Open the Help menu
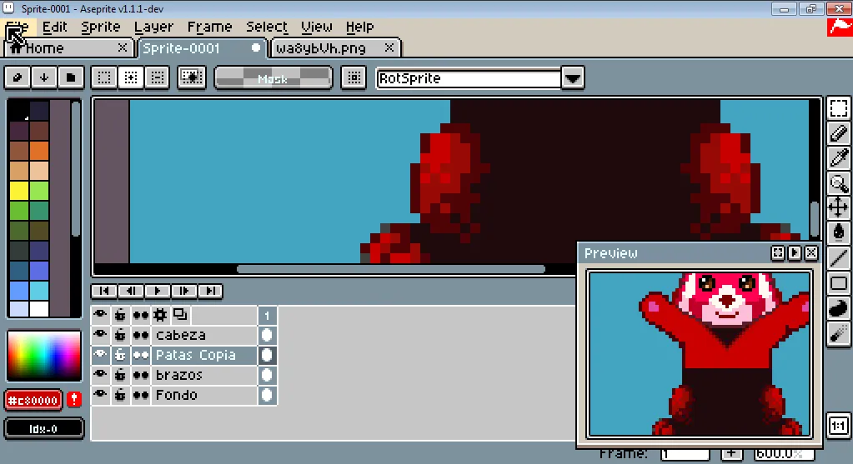Screen dimensions: 853x464 (359, 27)
